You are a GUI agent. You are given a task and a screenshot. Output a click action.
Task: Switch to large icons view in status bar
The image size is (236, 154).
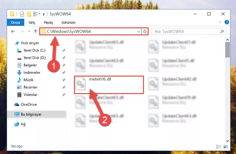coord(226,147)
